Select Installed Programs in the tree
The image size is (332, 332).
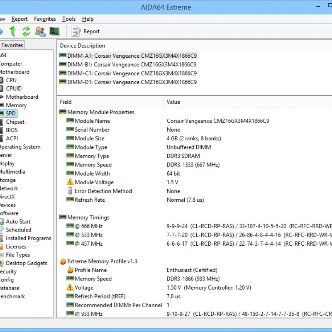(29, 238)
